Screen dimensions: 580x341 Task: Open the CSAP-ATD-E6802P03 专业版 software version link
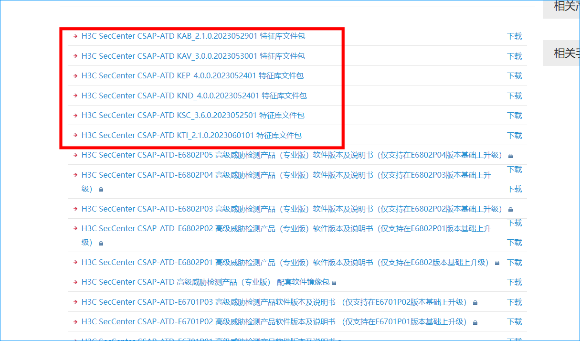click(293, 209)
